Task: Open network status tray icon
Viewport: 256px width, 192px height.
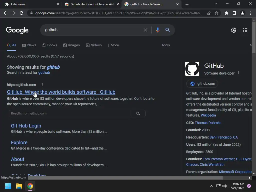Action: coord(218,186)
